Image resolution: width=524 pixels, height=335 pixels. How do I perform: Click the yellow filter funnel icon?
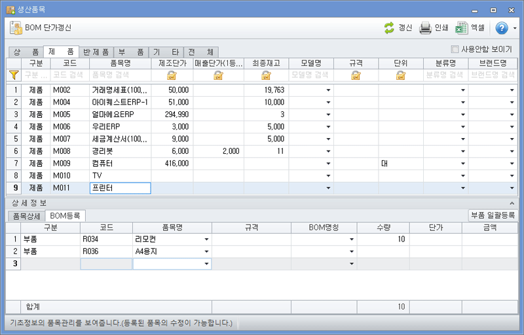14,75
